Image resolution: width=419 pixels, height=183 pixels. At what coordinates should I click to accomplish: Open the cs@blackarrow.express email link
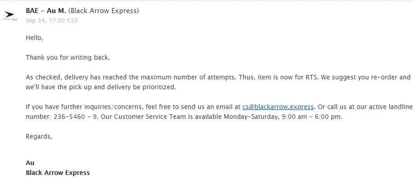point(278,107)
